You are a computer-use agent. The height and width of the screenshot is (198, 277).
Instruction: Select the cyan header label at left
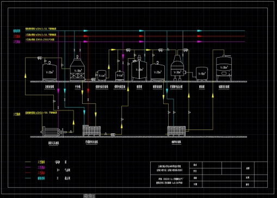(17, 31)
